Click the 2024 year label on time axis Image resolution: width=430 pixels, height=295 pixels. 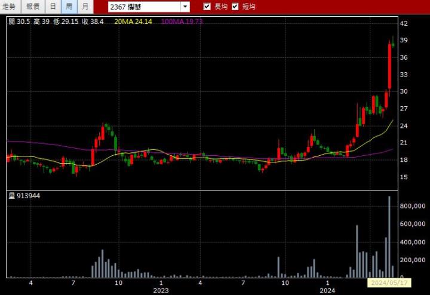pyautogui.click(x=327, y=290)
